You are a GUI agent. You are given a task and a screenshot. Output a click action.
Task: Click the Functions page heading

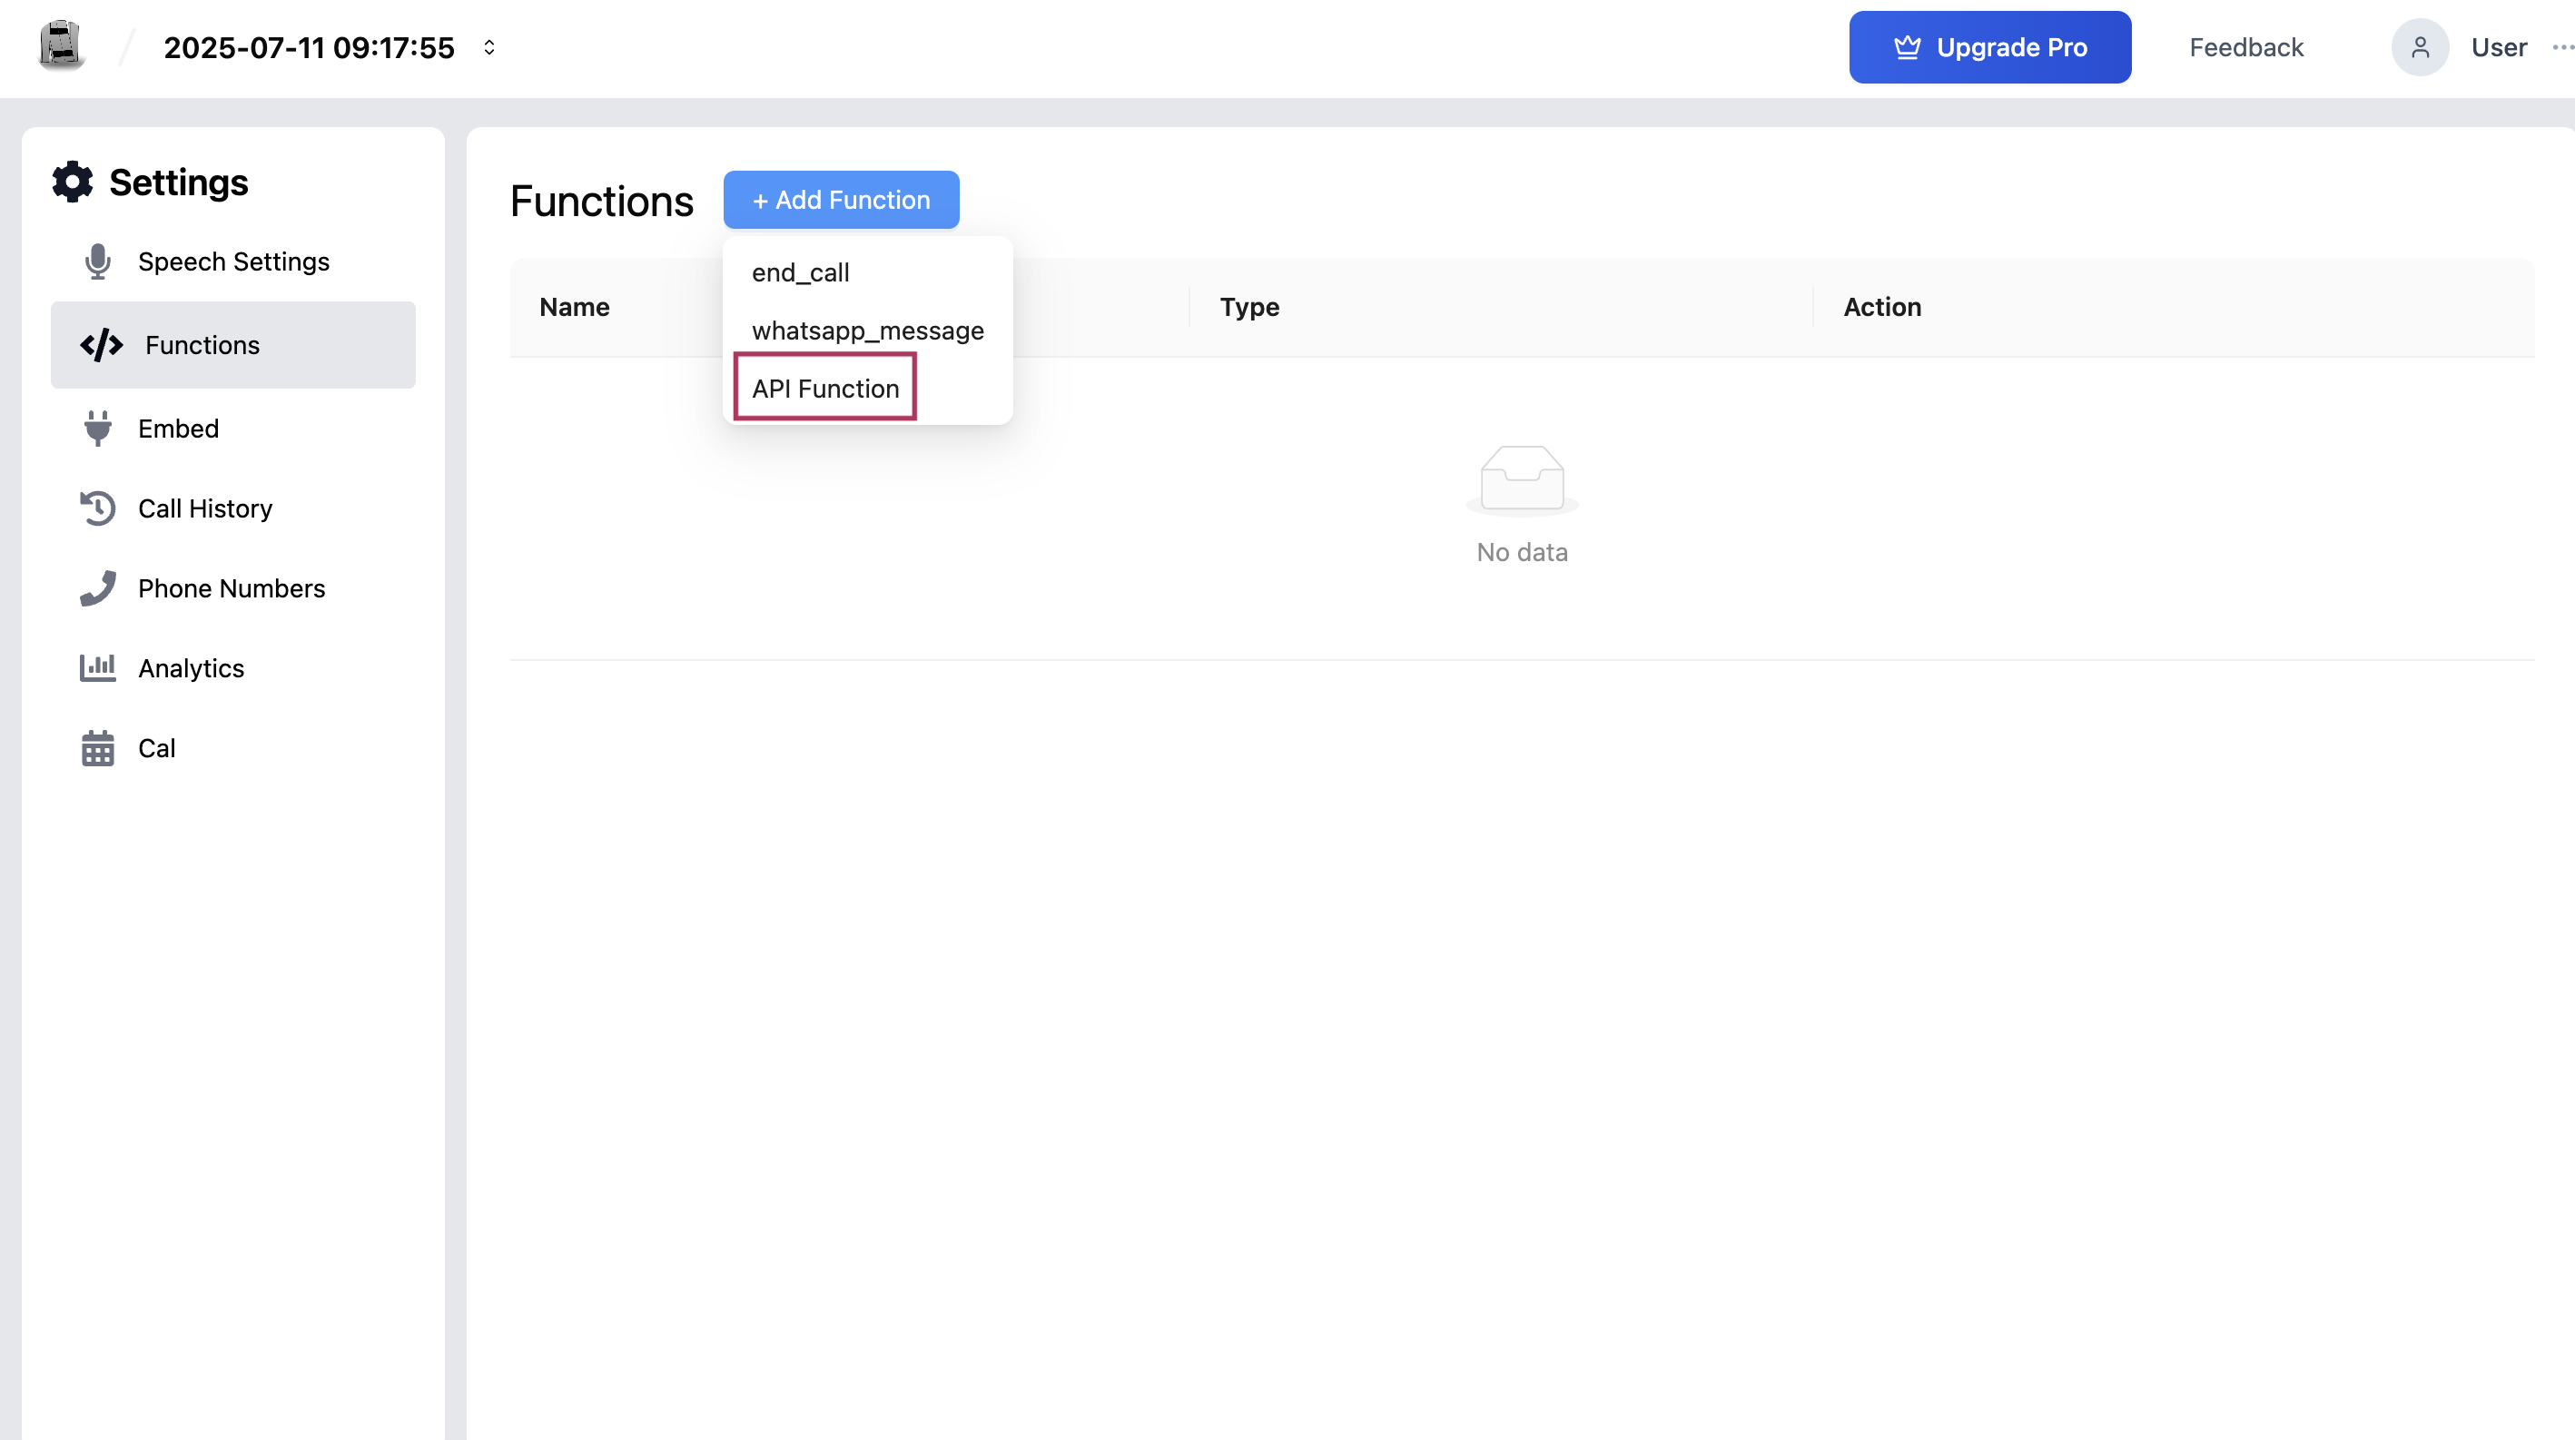[602, 201]
